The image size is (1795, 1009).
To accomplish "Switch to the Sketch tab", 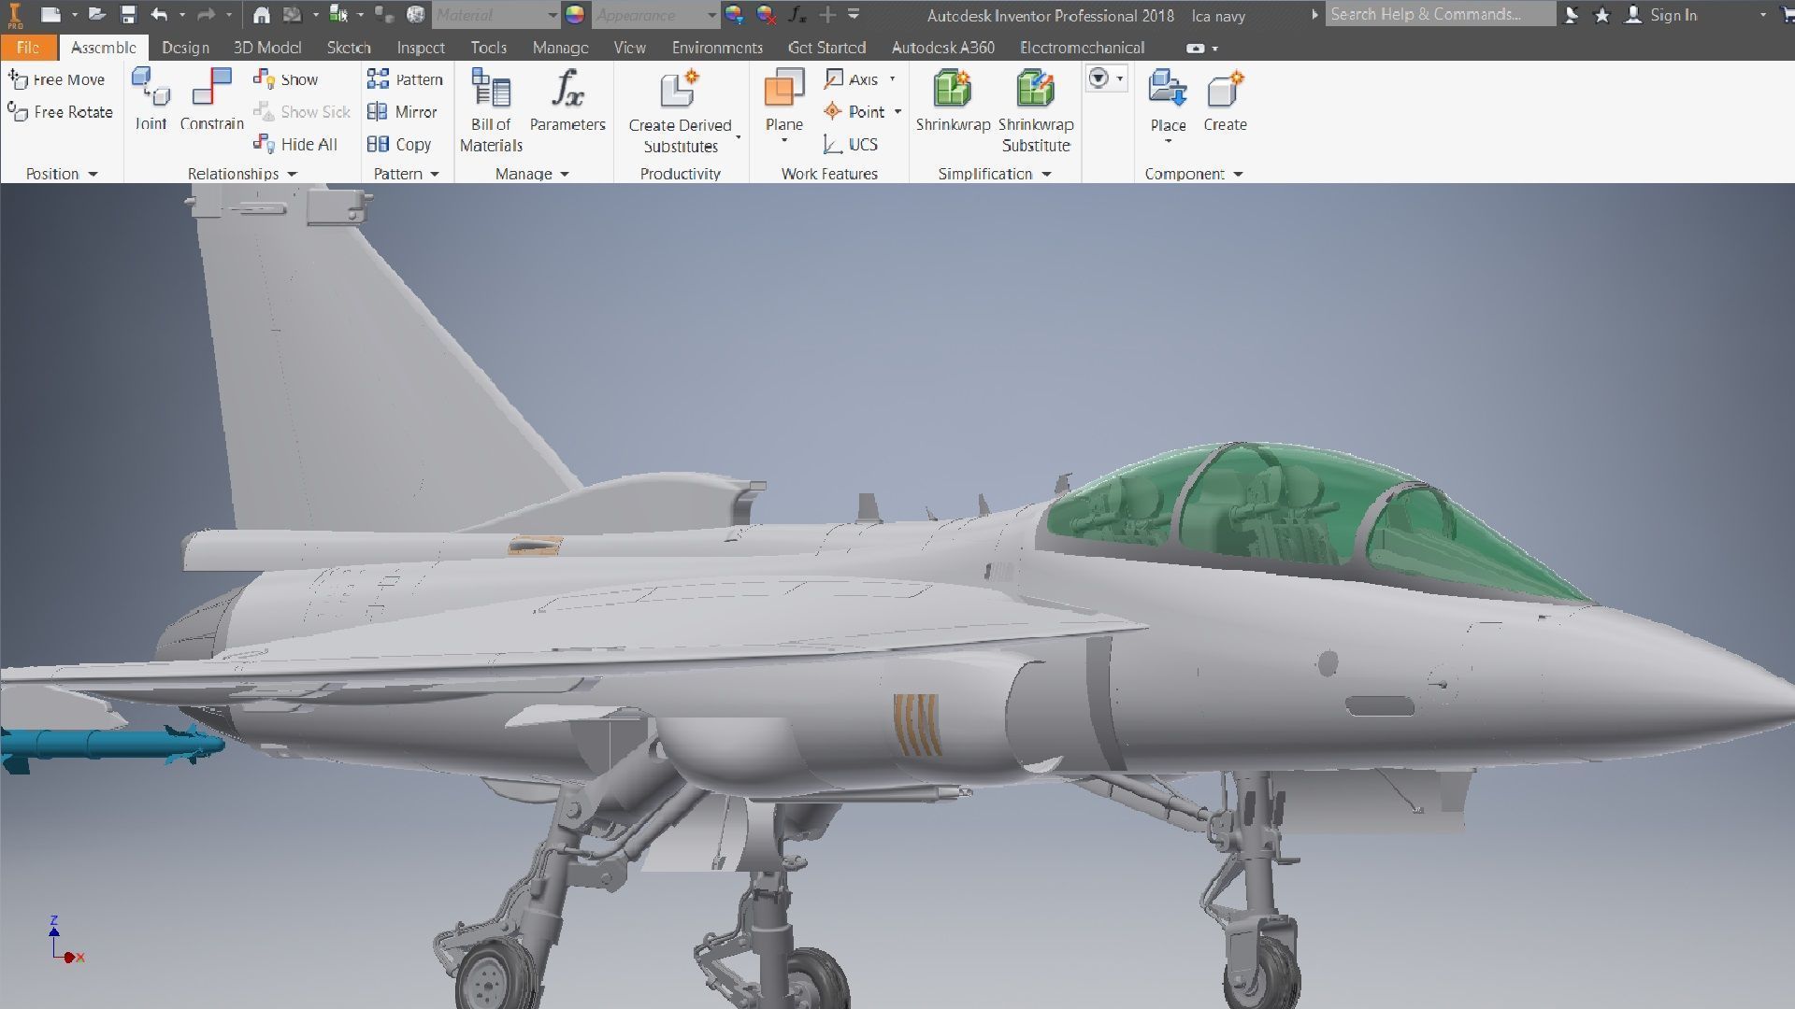I will click(x=349, y=48).
